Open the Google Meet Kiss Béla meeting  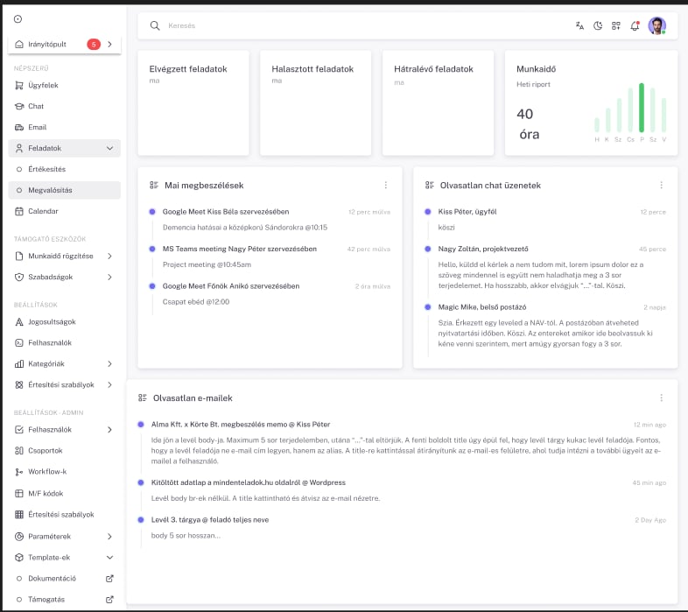[x=225, y=212]
